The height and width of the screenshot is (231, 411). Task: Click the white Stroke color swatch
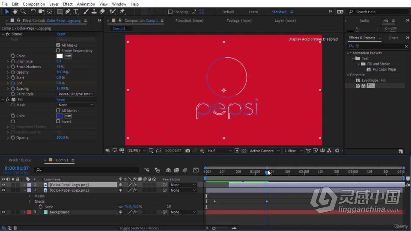(x=60, y=56)
